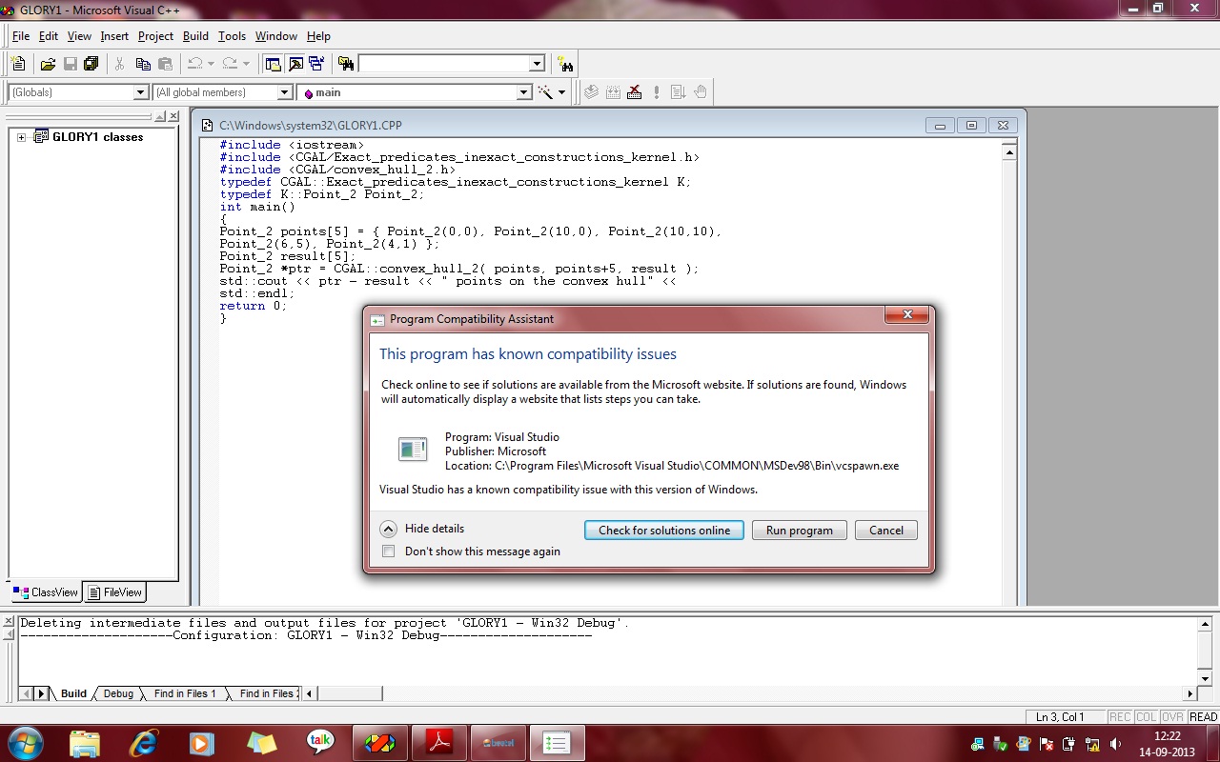Viewport: 1220px width, 762px height.
Task: Open the Edit menu
Action: click(49, 36)
